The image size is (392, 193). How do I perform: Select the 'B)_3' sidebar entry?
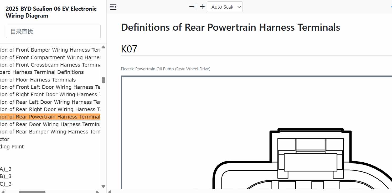coord(6,176)
